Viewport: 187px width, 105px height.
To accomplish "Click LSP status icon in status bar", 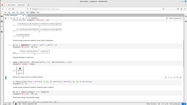I will pyautogui.click(x=159, y=104).
